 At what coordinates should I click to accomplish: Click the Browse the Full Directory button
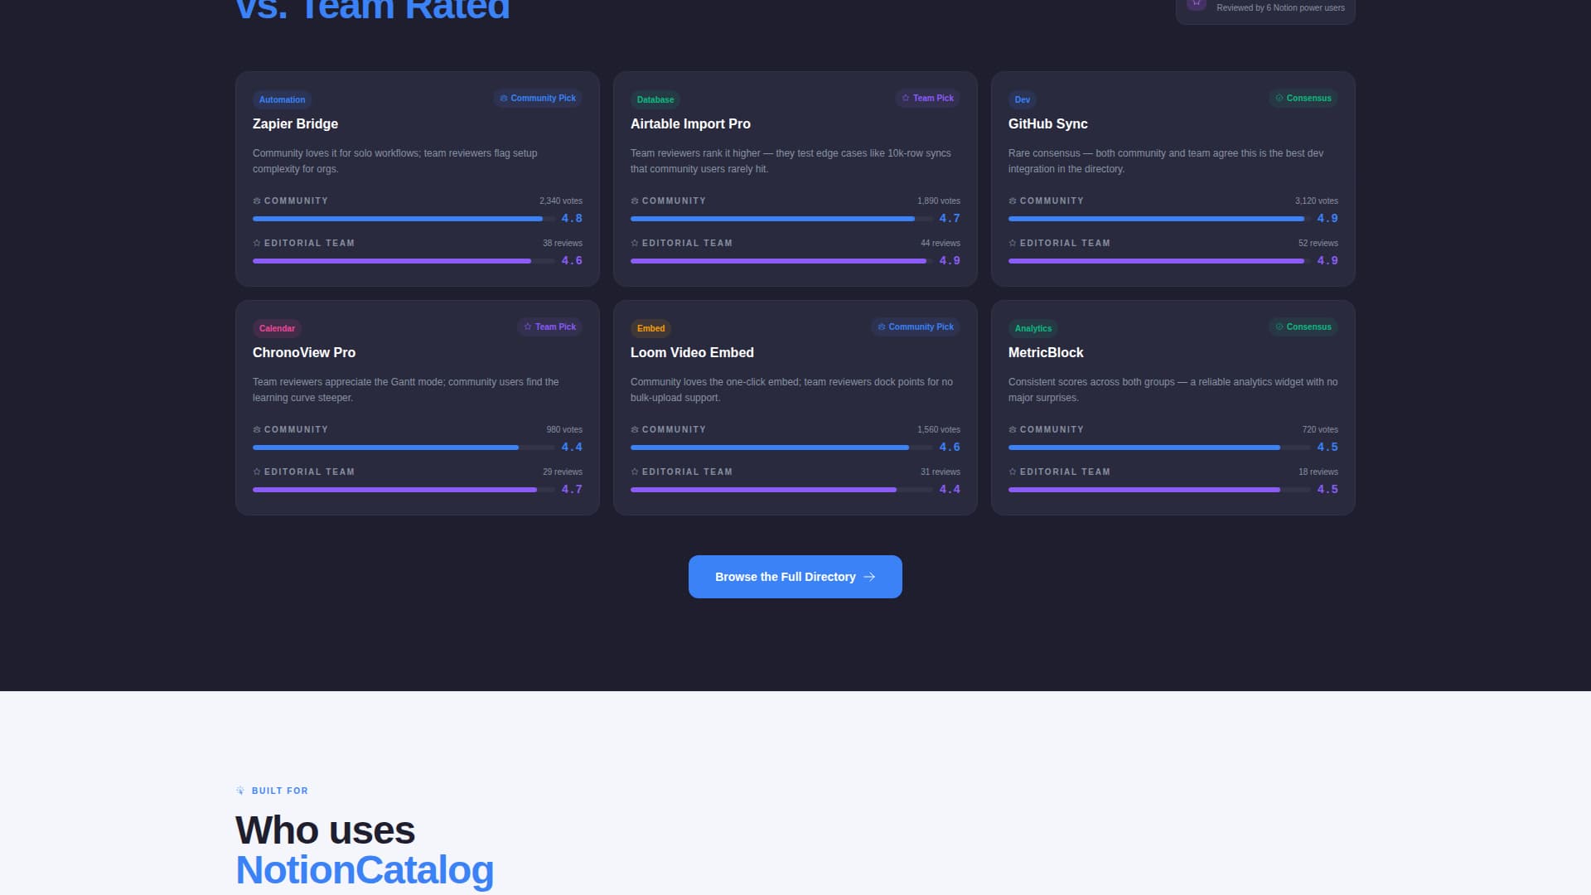click(x=795, y=577)
